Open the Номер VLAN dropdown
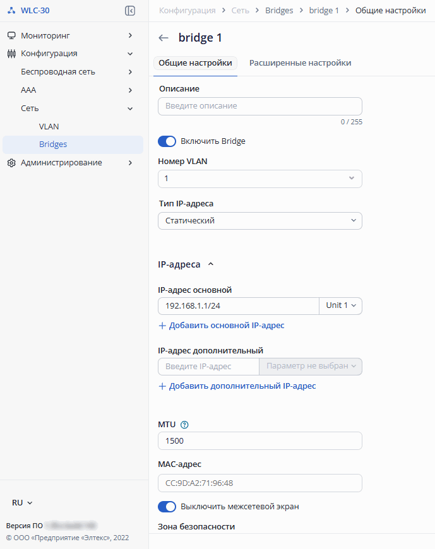This screenshot has width=435, height=549. click(260, 179)
